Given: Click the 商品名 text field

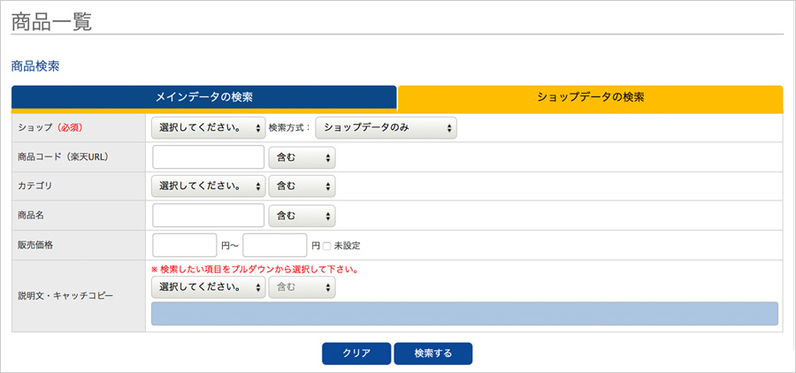Looking at the screenshot, I should click(208, 216).
